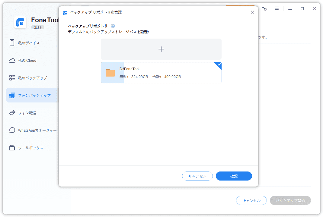Click the key icon in the title bar
Viewport: 323px width, 217px height.
point(264,9)
